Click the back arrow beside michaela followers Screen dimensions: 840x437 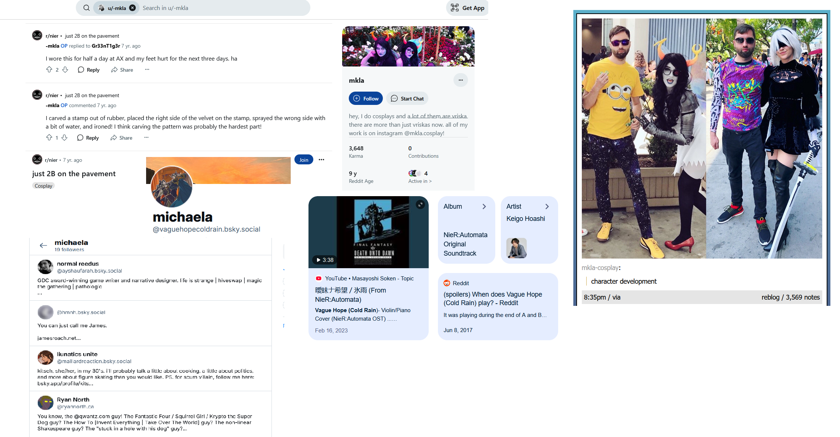tap(43, 245)
